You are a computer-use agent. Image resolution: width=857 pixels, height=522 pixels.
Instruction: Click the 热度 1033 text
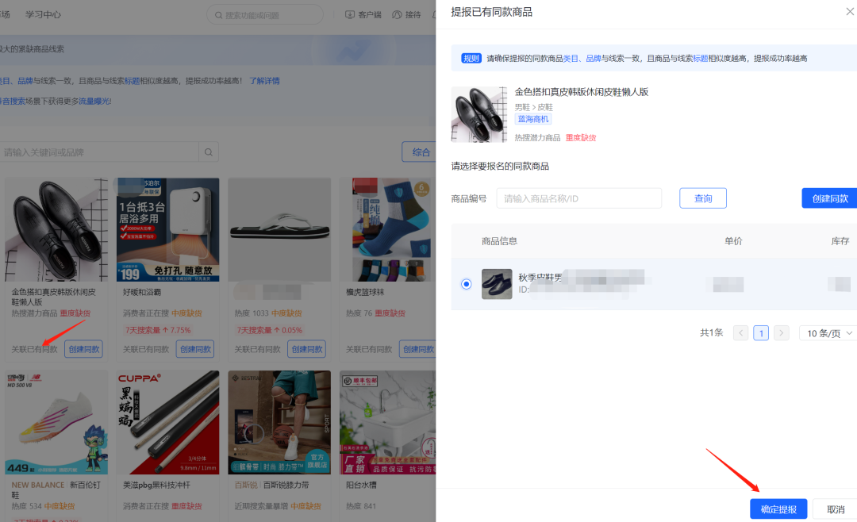tap(252, 313)
